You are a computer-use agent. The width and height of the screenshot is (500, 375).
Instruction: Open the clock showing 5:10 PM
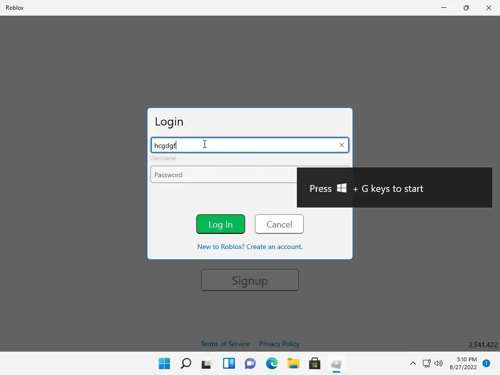click(463, 363)
